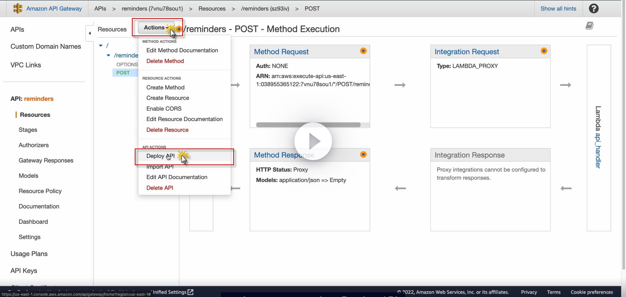This screenshot has height=297, width=626.
Task: Select Edit API Documentation
Action: click(x=177, y=177)
